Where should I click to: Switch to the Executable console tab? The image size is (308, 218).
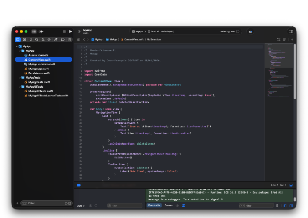(154, 205)
